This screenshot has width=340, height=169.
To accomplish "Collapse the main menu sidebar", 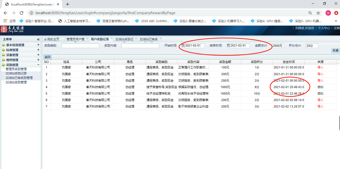I will (38, 39).
